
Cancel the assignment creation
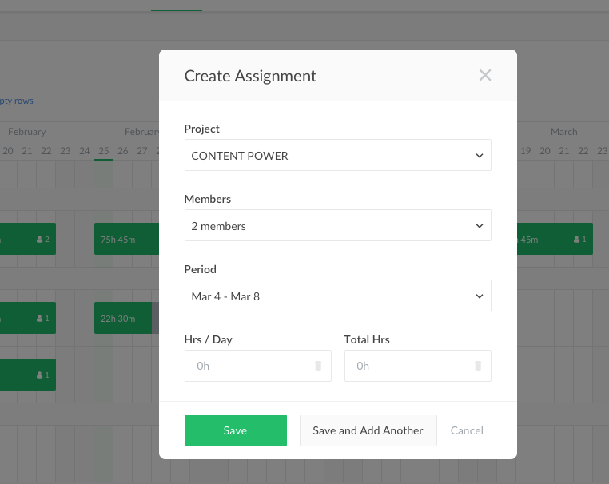(467, 430)
